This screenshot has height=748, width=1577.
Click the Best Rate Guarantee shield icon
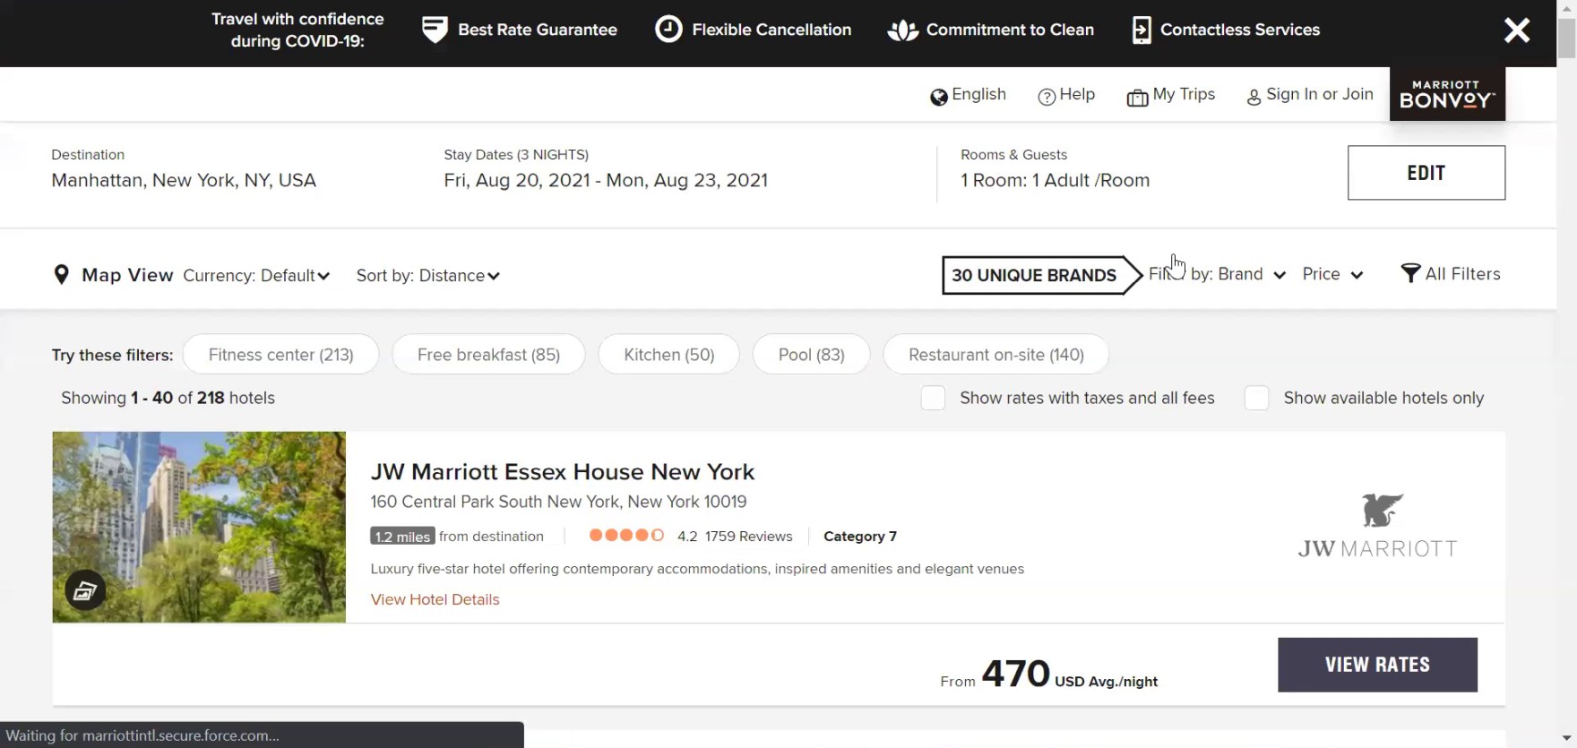click(x=435, y=30)
